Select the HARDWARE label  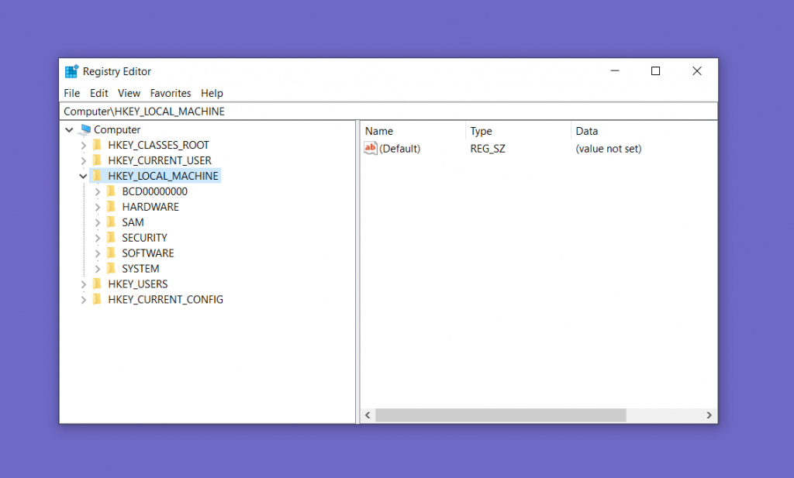pyautogui.click(x=150, y=207)
